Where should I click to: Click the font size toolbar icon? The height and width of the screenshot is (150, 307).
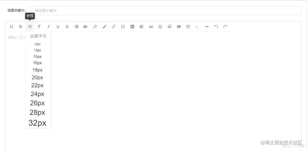[x=30, y=27]
